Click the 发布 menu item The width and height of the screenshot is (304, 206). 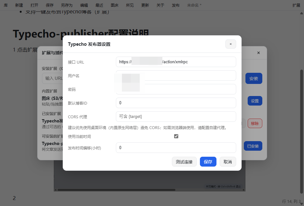[175, 5]
